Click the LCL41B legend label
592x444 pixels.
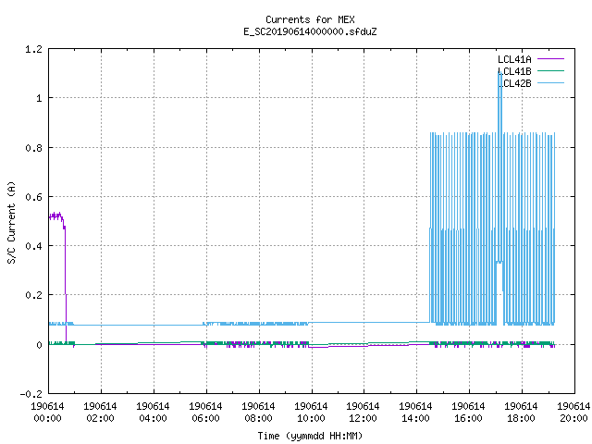pos(514,71)
